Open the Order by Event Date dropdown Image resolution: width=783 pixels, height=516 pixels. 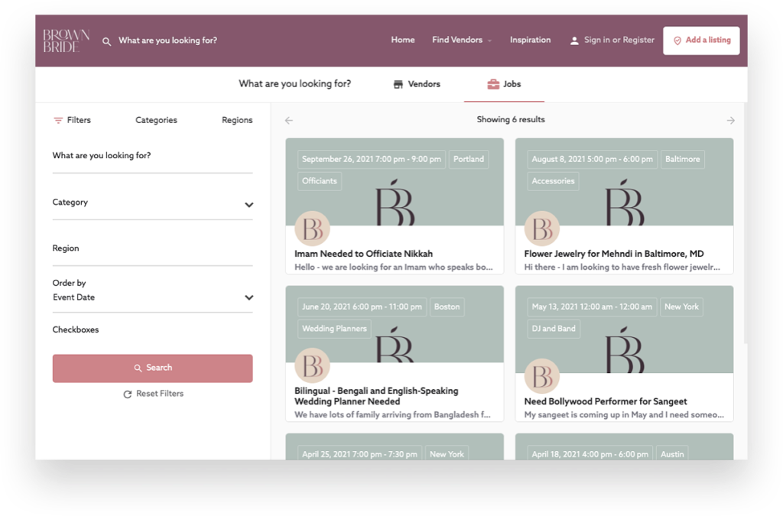pos(152,297)
